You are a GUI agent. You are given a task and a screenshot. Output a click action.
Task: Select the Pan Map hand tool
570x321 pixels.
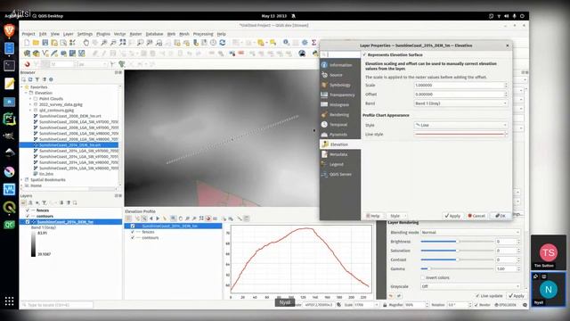pyautogui.click(x=85, y=43)
